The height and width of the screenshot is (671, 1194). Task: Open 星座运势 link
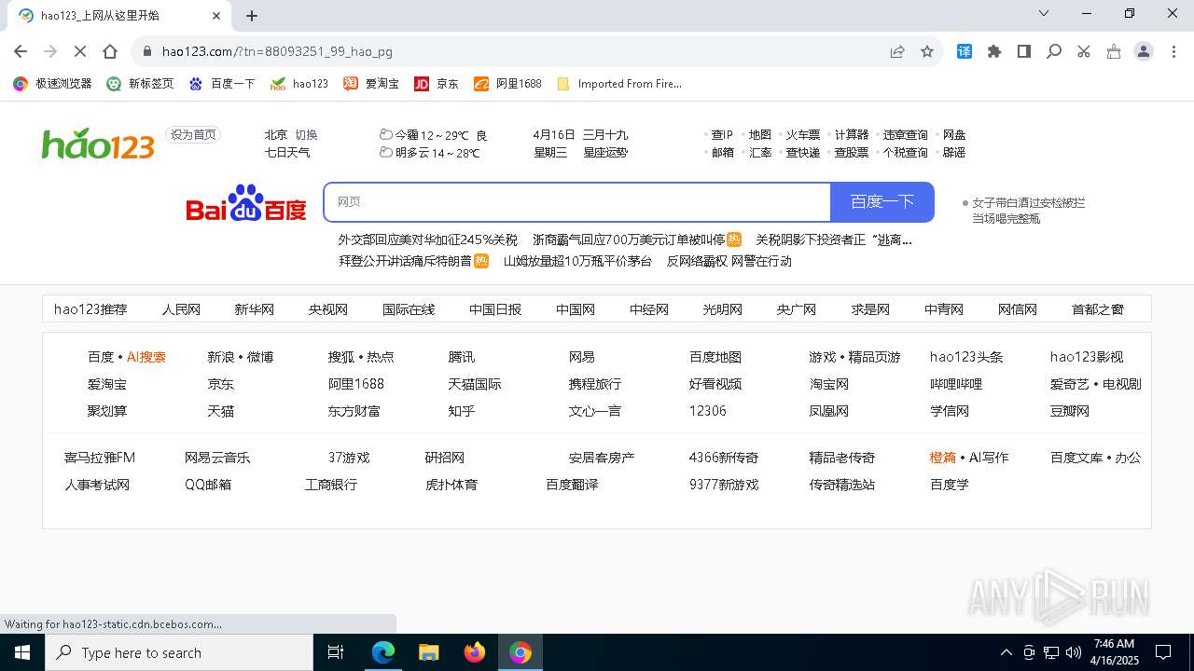pyautogui.click(x=605, y=153)
